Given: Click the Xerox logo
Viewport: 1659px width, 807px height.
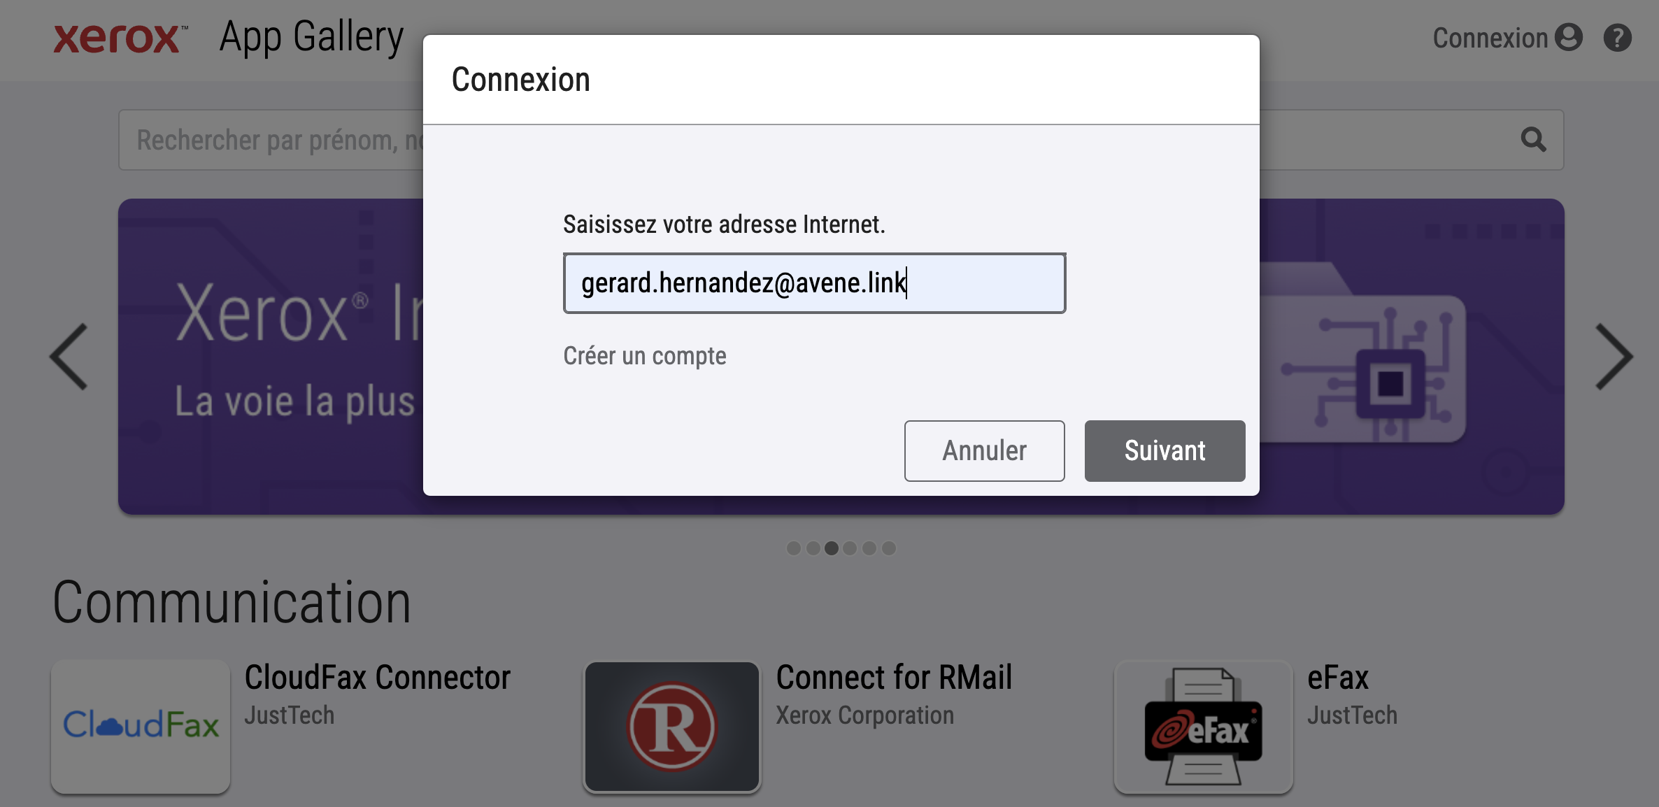Looking at the screenshot, I should pos(120,38).
